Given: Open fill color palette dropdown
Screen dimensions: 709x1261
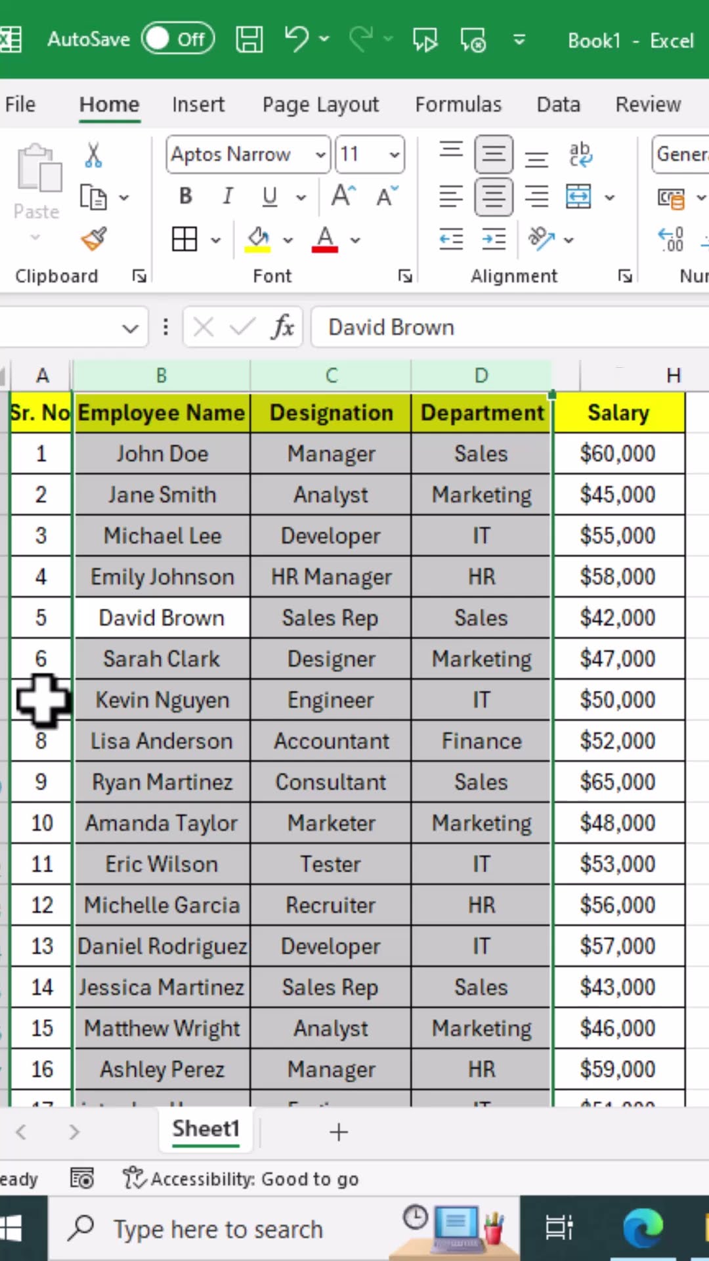Looking at the screenshot, I should [288, 240].
